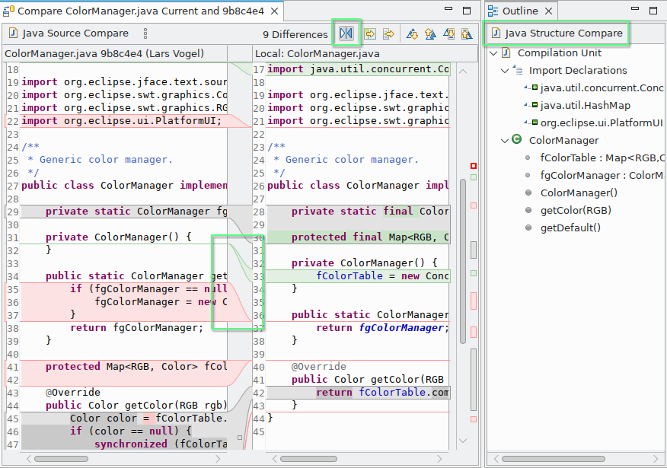
Task: Switch to the Compare ColorManager.java tab
Action: pos(140,11)
